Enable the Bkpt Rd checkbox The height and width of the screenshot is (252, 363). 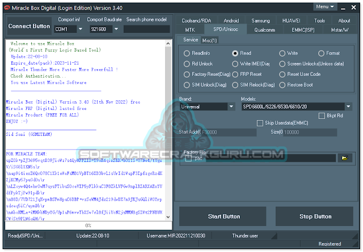coord(322,116)
